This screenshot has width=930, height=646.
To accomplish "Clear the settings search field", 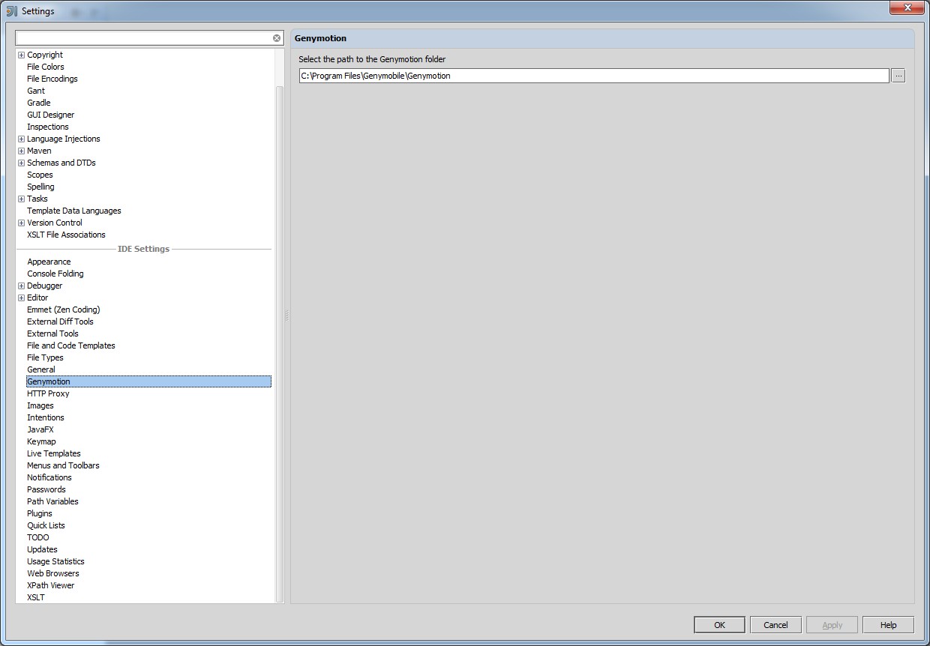I will click(277, 38).
